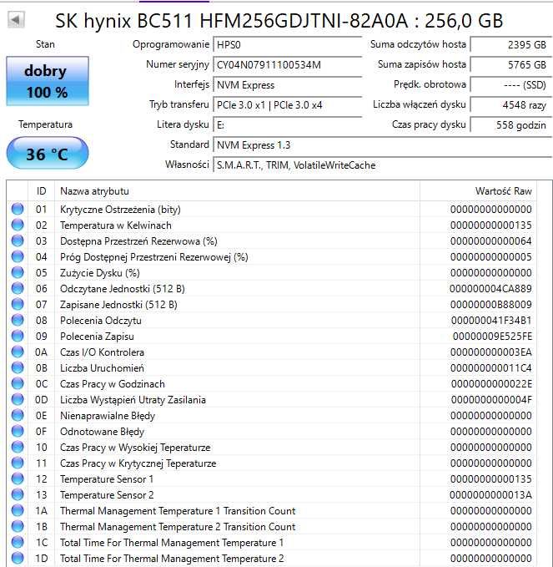Select 'Czas Pracy w Wysokiej Teperaturze' row
The image size is (553, 567).
coord(272,448)
